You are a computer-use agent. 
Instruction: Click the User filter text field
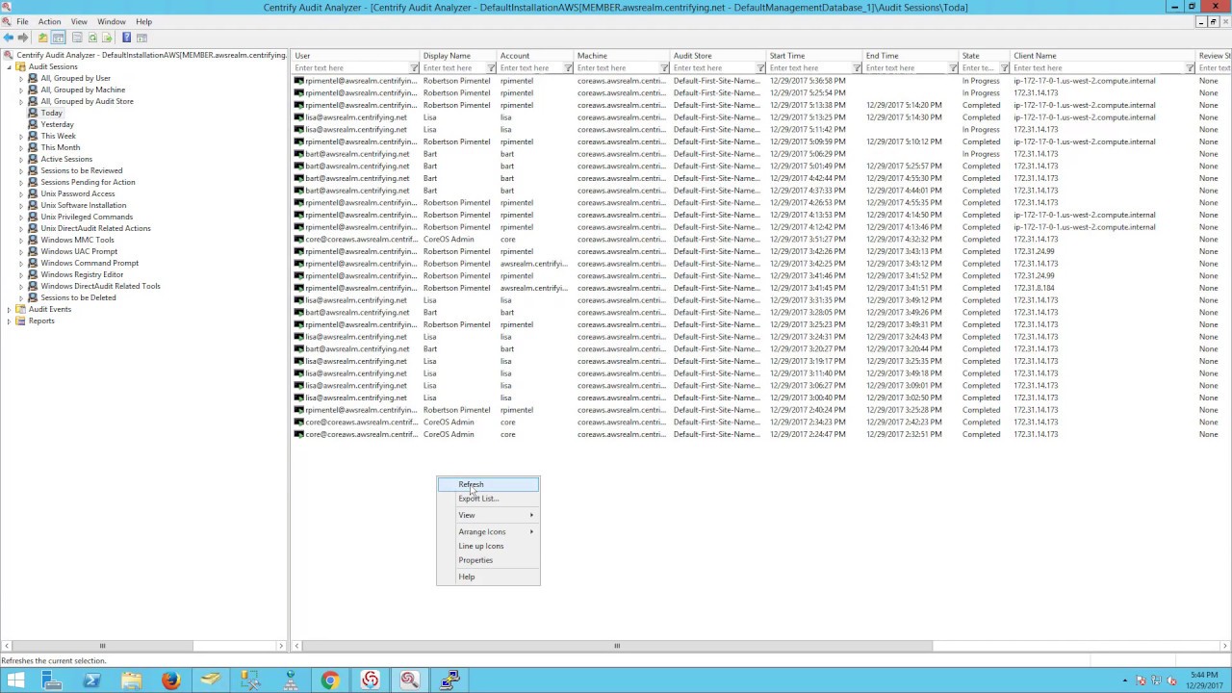pyautogui.click(x=350, y=68)
